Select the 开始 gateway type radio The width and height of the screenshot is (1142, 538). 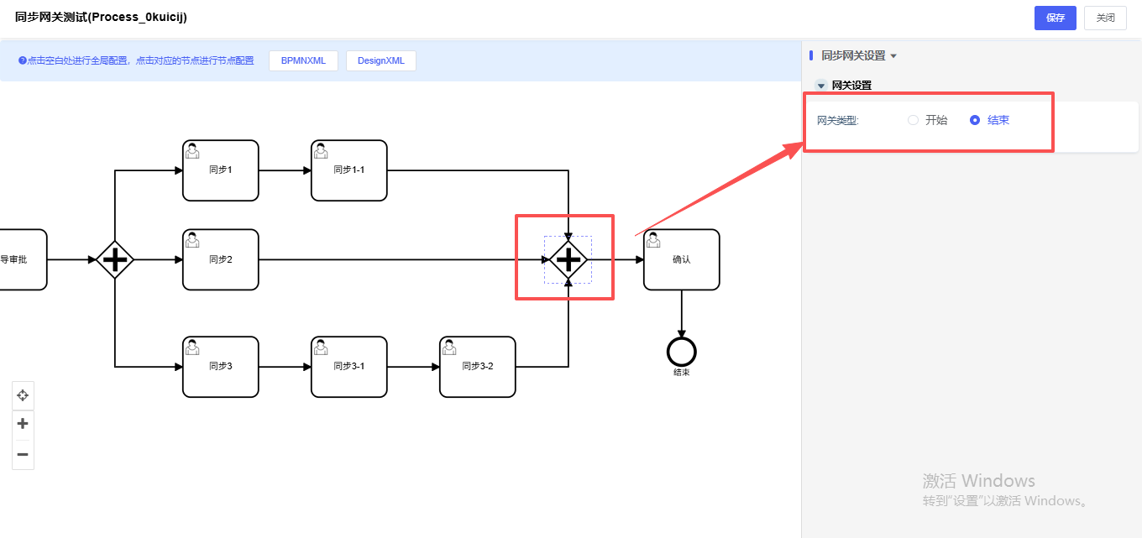pyautogui.click(x=914, y=120)
